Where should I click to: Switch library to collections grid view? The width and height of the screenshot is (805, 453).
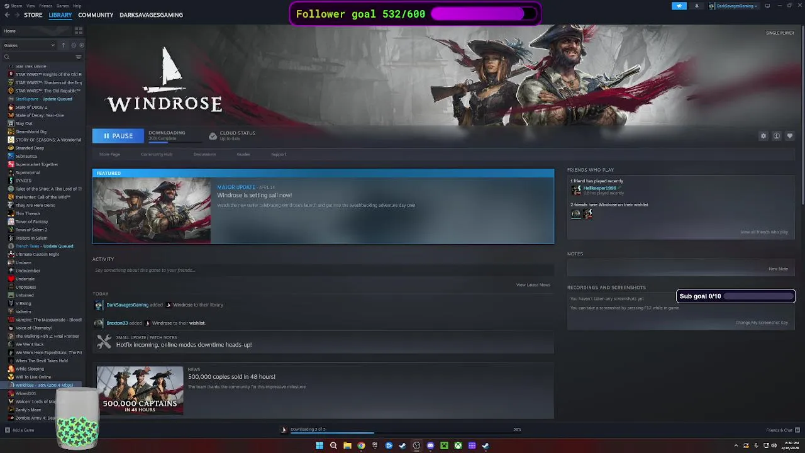click(x=79, y=30)
